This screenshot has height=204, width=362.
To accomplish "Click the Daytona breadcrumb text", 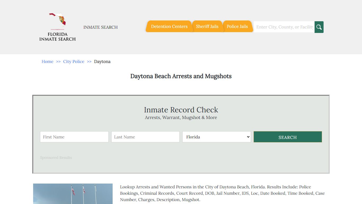I will pyautogui.click(x=102, y=61).
